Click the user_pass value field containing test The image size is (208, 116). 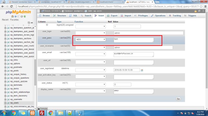tap(134, 40)
